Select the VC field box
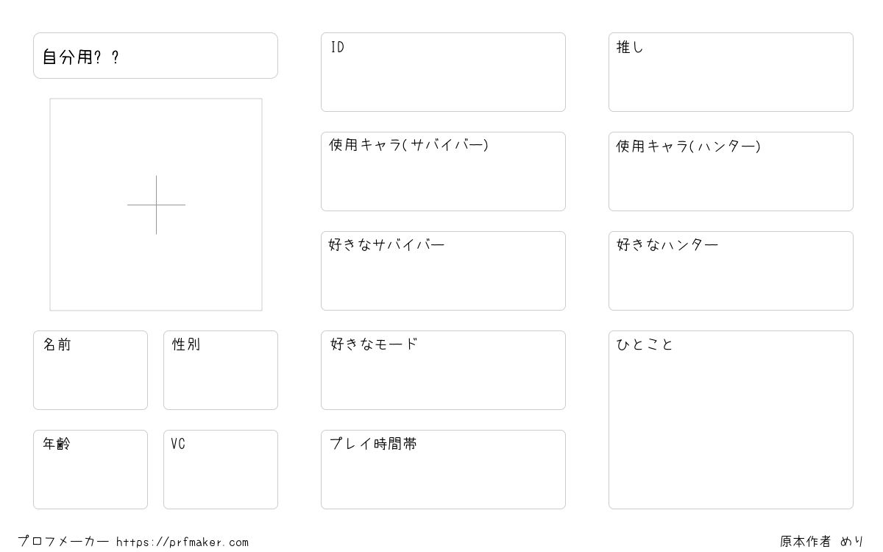 pos(221,470)
